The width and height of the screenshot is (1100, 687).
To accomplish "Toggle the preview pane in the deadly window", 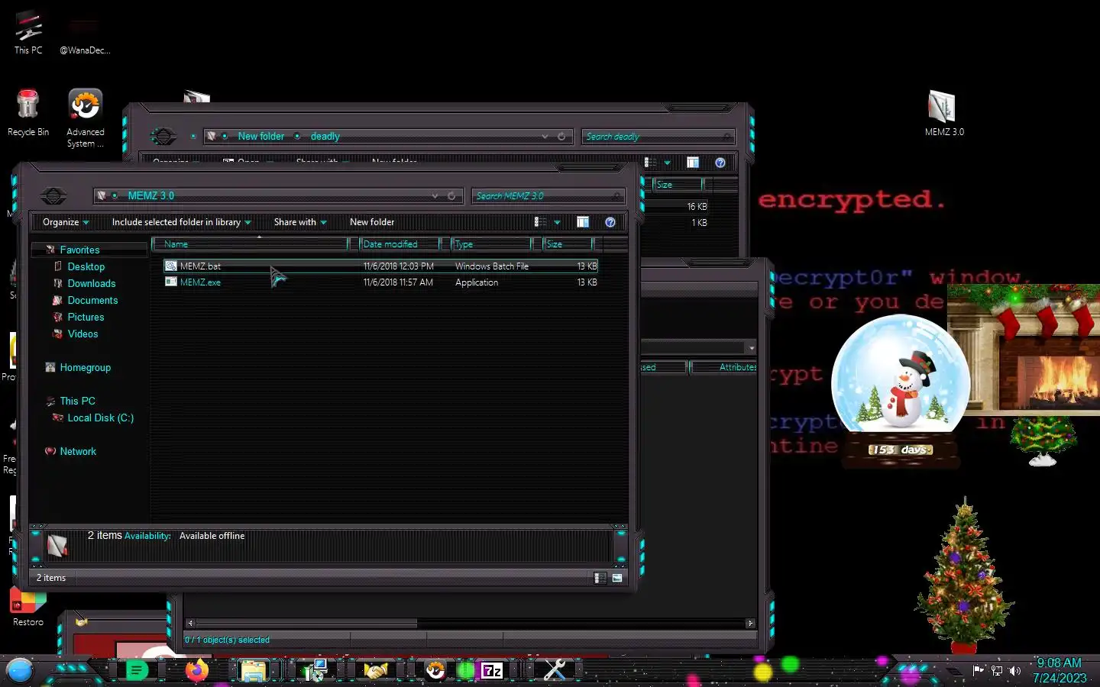I will (x=693, y=163).
